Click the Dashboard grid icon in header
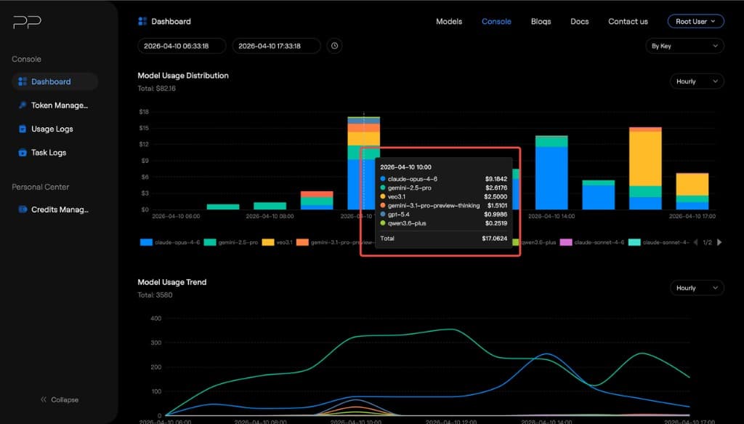Screen dimensions: 744x424 click(x=142, y=21)
